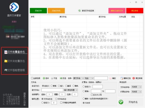Click the 文件智能管理箱 sidebar icon
Image resolution: width=145 pixels, height=108 pixels.
(6, 70)
